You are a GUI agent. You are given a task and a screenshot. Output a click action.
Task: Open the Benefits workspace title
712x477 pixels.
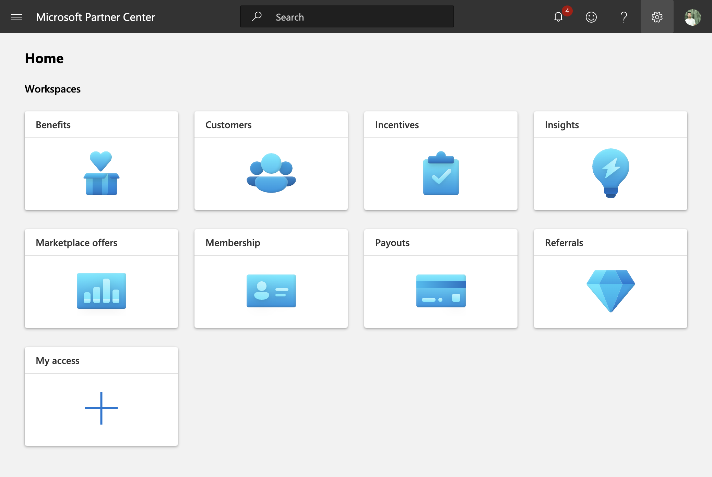tap(53, 125)
